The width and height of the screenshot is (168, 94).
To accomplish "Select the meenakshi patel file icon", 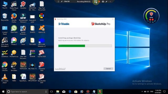I will (x=32, y=19).
